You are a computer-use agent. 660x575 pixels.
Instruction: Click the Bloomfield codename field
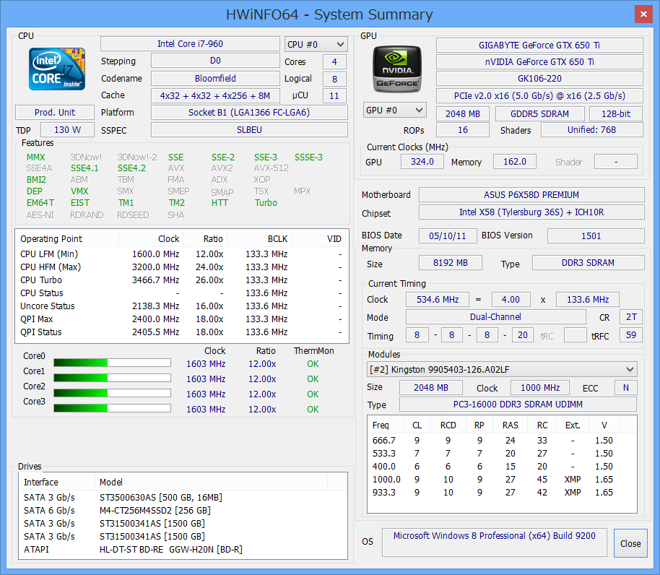click(215, 78)
